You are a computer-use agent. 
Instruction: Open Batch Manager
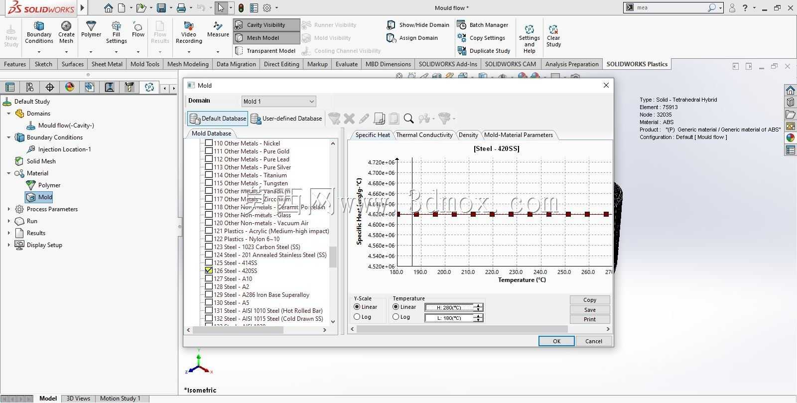pyautogui.click(x=483, y=25)
